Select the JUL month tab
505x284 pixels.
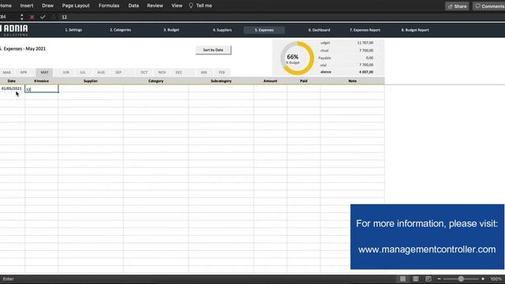click(x=83, y=73)
